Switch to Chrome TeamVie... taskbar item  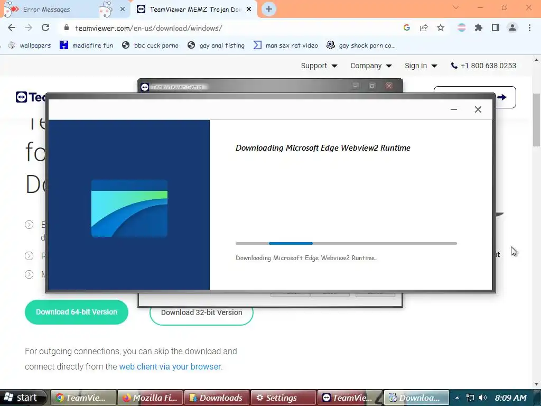[83, 398]
